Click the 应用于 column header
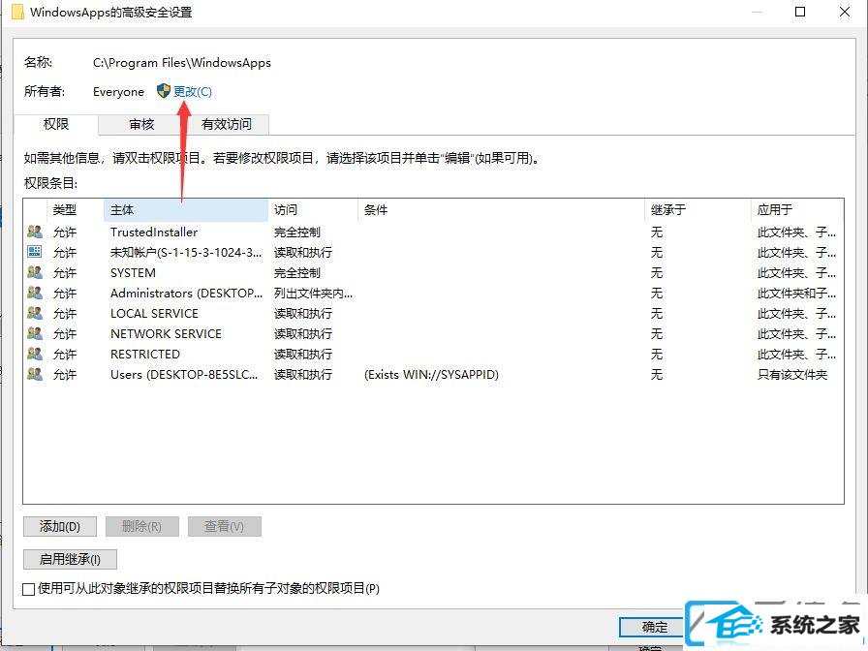 (x=797, y=210)
